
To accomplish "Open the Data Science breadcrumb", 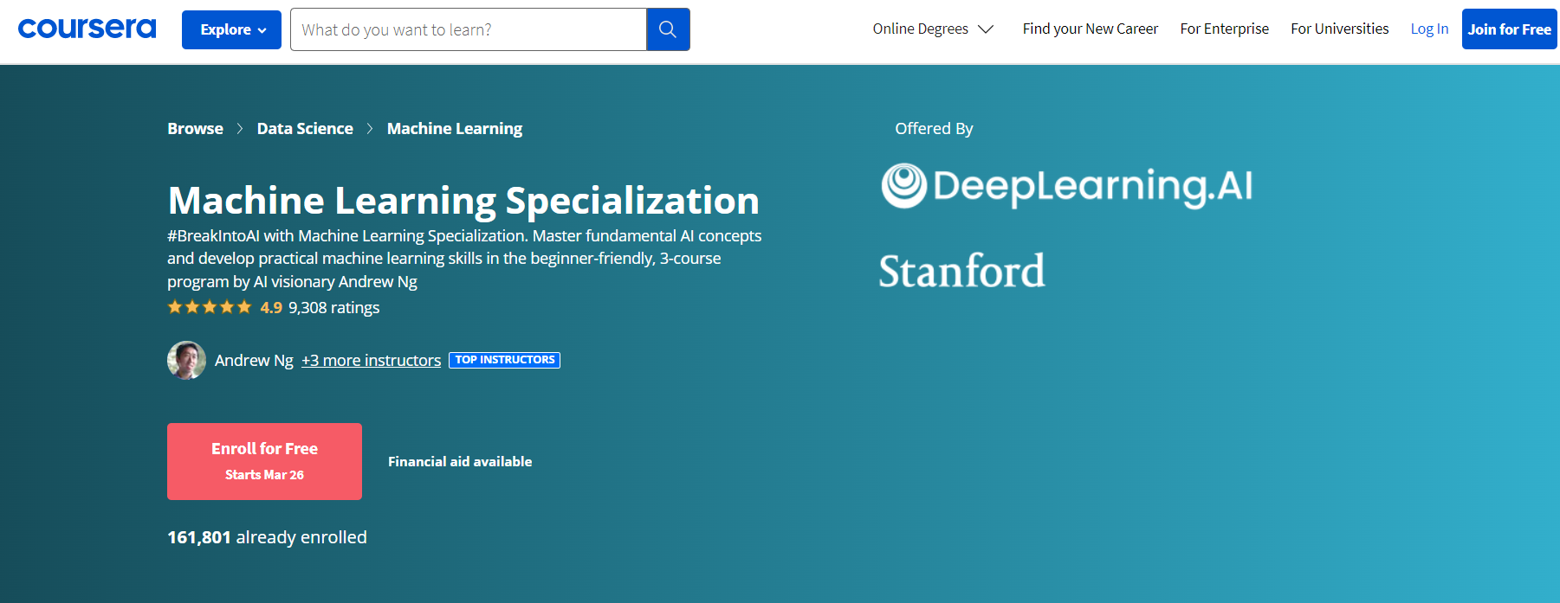I will [305, 128].
